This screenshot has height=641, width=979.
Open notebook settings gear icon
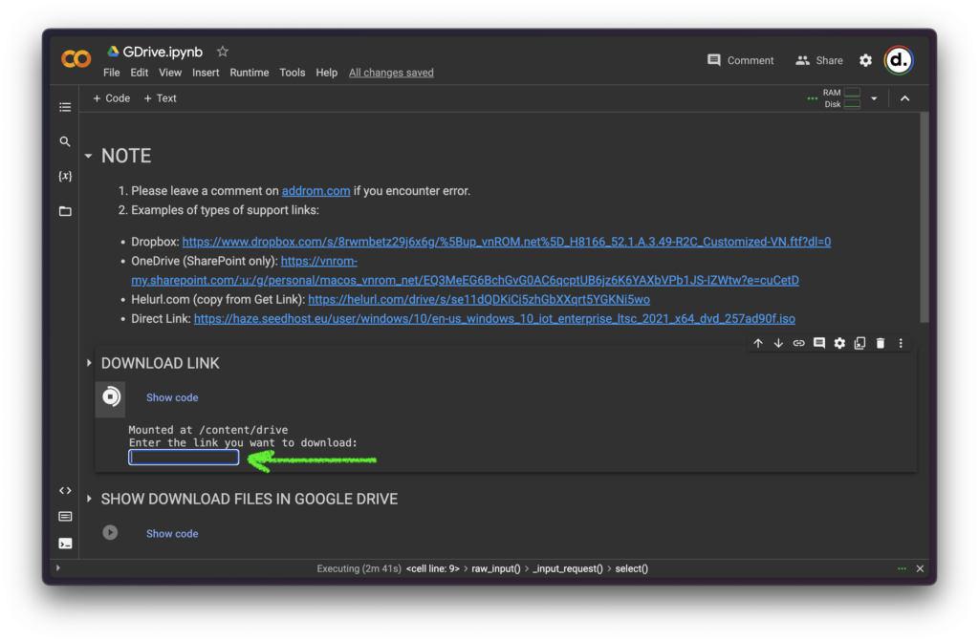(866, 60)
